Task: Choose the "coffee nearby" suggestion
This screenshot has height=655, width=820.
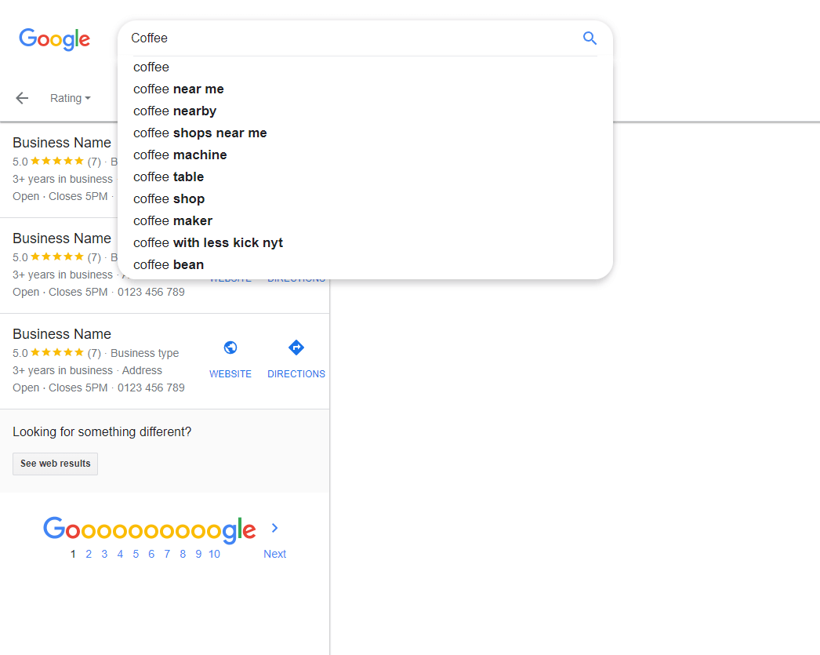Action: (x=365, y=111)
